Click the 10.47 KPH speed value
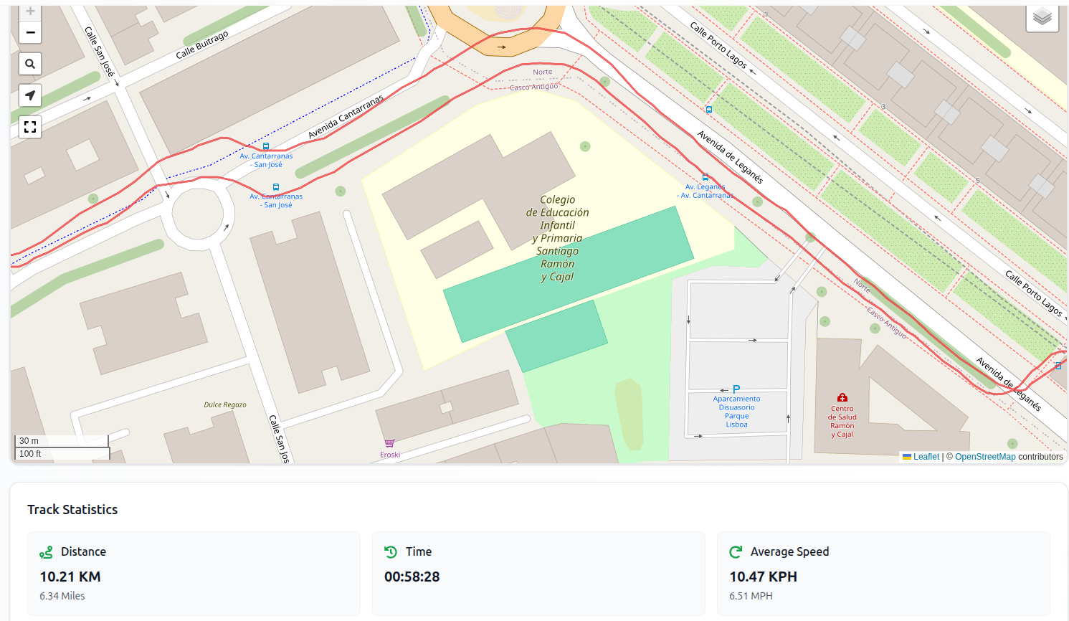This screenshot has width=1069, height=621. tap(763, 577)
